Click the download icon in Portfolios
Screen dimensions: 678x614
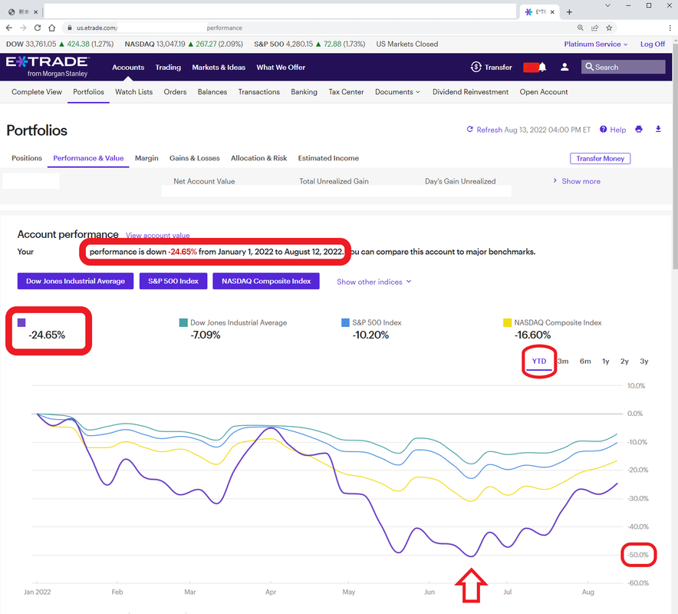click(658, 130)
